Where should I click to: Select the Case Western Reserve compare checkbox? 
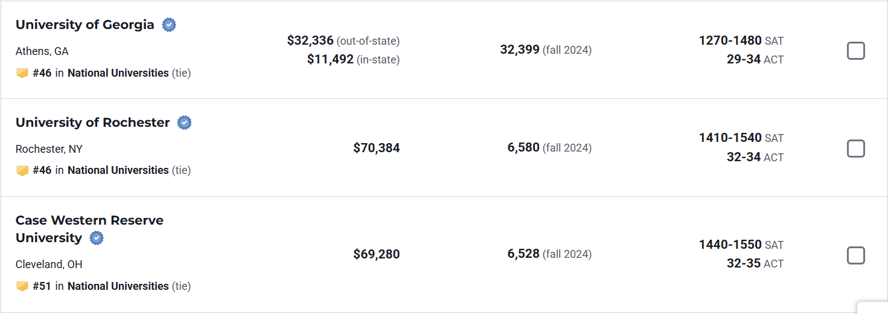(x=855, y=255)
